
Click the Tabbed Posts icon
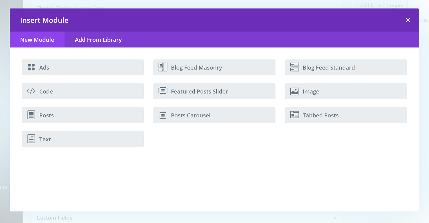click(x=294, y=115)
